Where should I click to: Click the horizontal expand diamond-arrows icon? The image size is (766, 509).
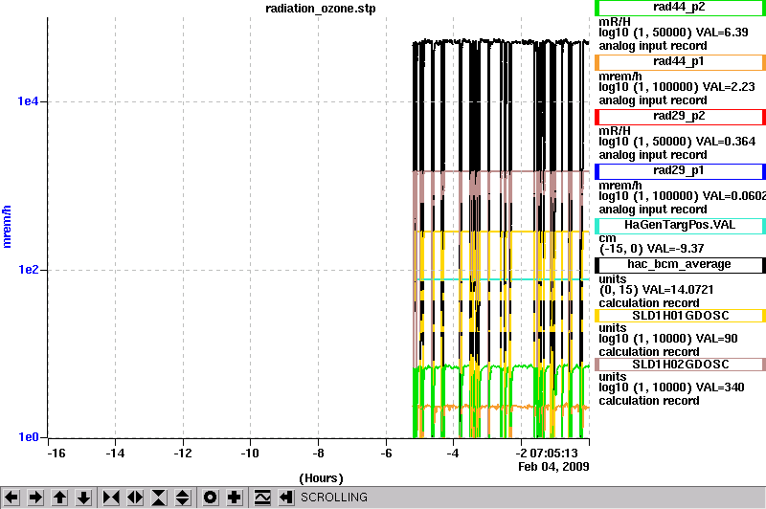(135, 498)
